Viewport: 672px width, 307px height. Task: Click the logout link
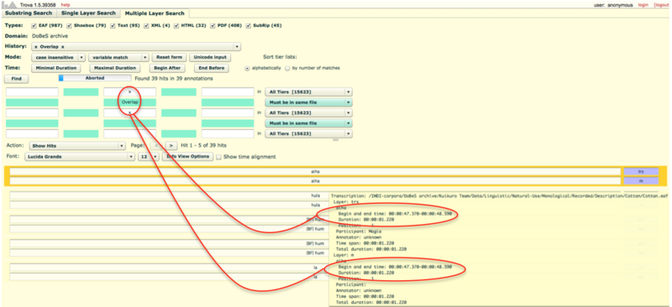[x=661, y=5]
